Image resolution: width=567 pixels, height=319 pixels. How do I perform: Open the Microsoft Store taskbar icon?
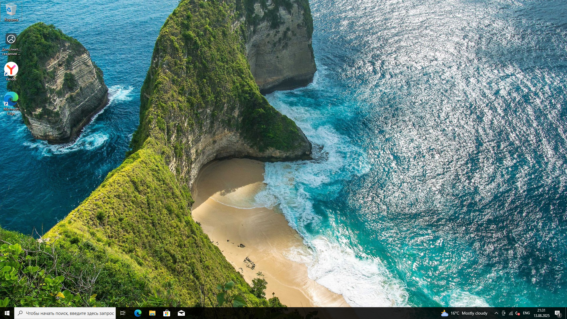point(167,314)
